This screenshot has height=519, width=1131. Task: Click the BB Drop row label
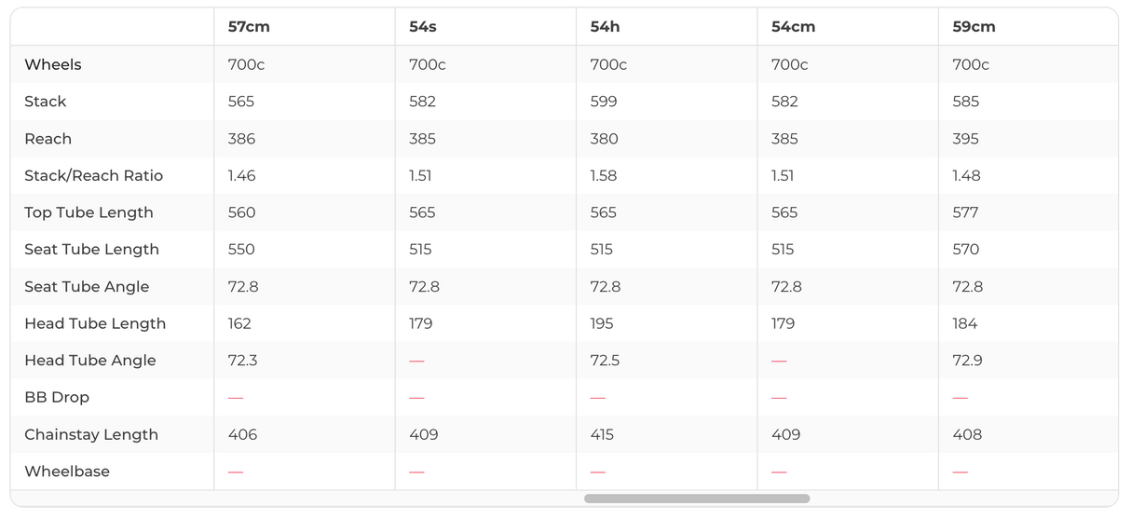[x=57, y=397]
